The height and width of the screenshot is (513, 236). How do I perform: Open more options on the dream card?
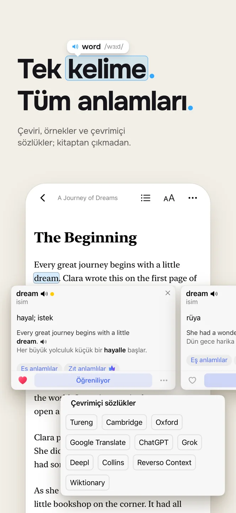[x=164, y=380]
